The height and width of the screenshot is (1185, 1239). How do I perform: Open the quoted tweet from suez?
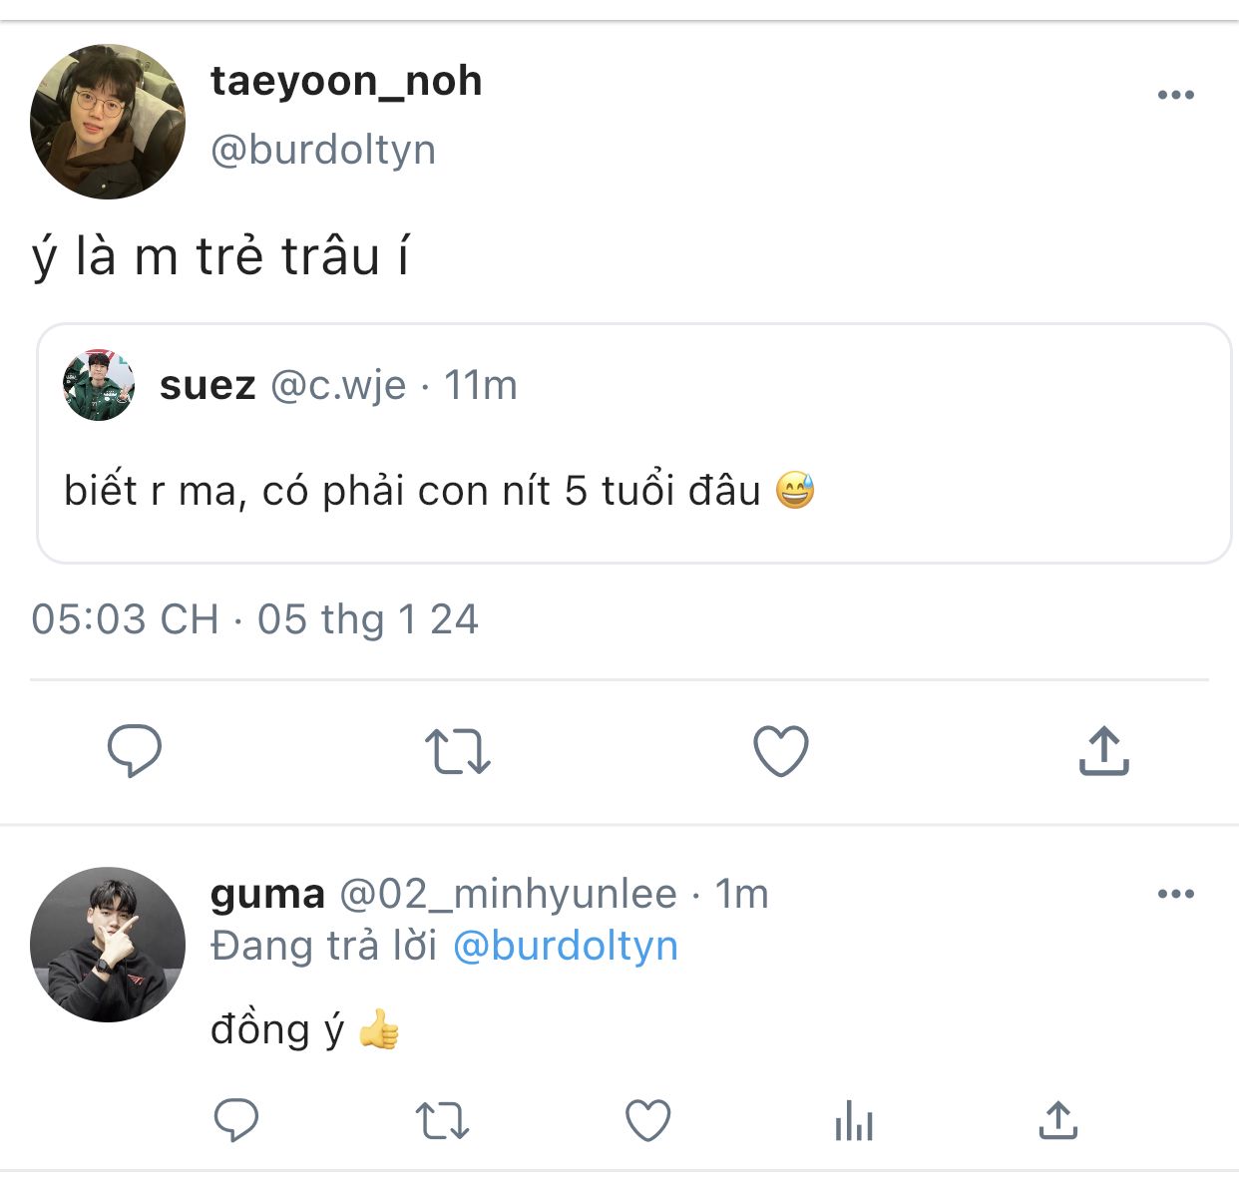634,443
